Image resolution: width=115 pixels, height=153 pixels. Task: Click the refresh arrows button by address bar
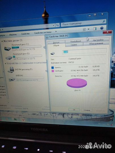tap(57, 25)
